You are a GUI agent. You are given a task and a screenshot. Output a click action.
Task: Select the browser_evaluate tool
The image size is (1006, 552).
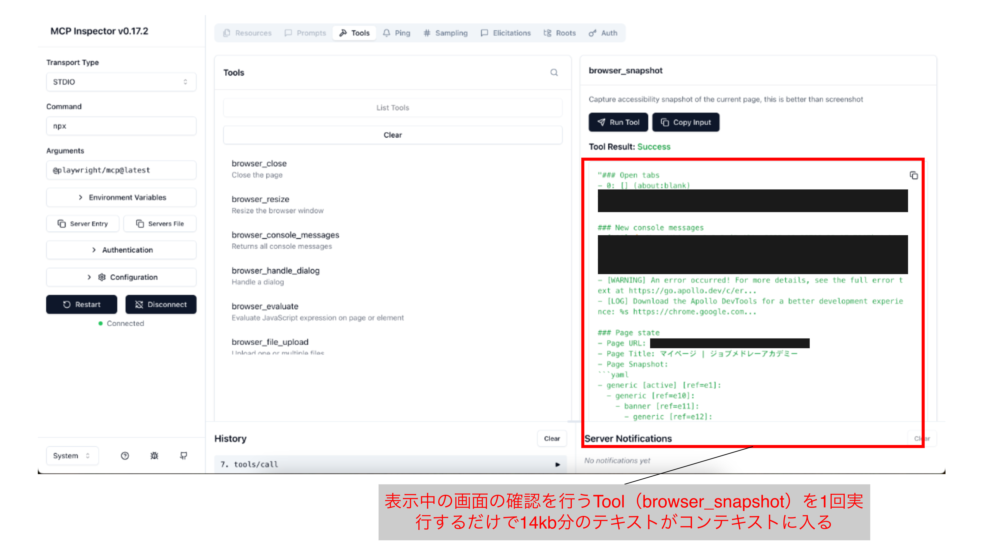click(x=265, y=306)
